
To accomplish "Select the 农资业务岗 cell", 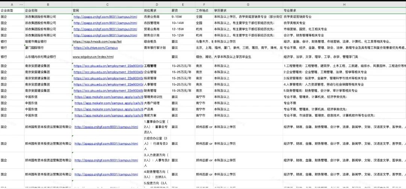I will 157,17.
